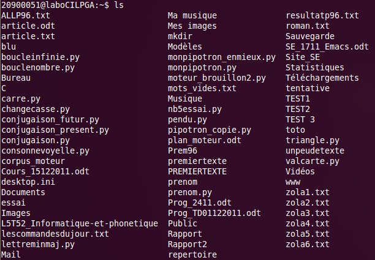
Task: Click the ALLP96.txt filename
Action: [26, 15]
